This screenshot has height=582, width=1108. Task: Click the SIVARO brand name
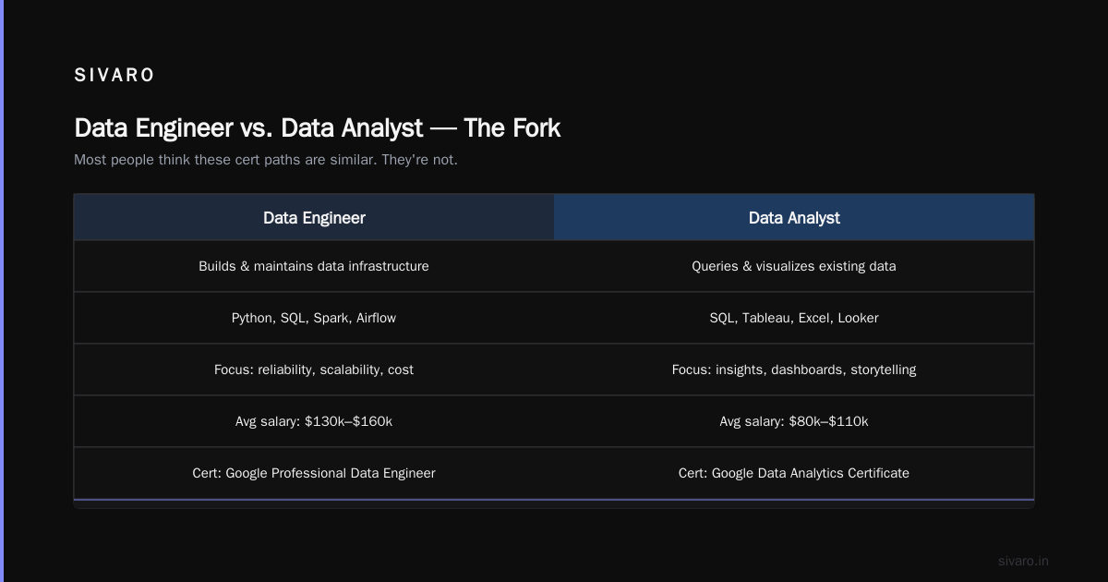coord(114,76)
